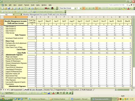
Task: Open Windows Explorer taskbar group
Action: [x=59, y=99]
